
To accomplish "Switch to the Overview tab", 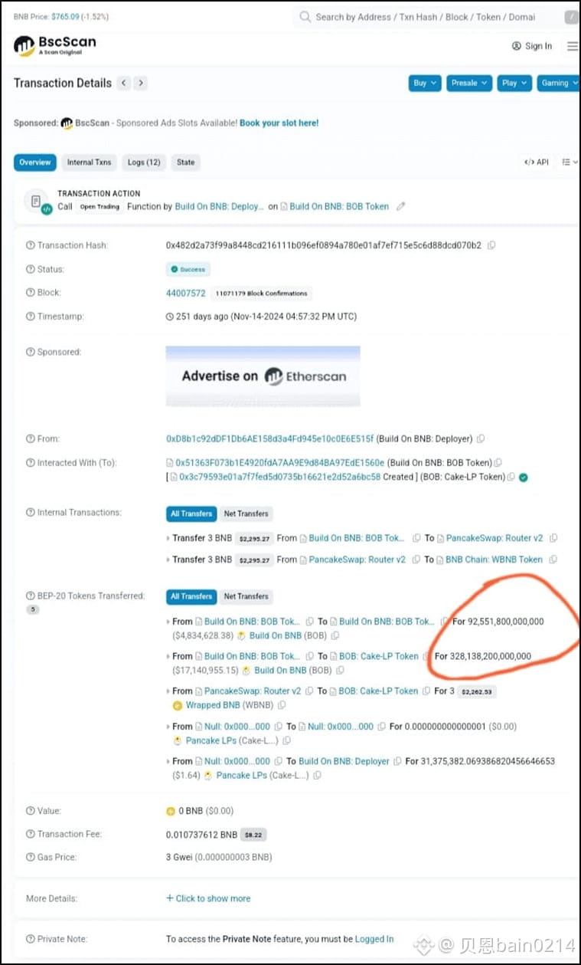I will 35,162.
